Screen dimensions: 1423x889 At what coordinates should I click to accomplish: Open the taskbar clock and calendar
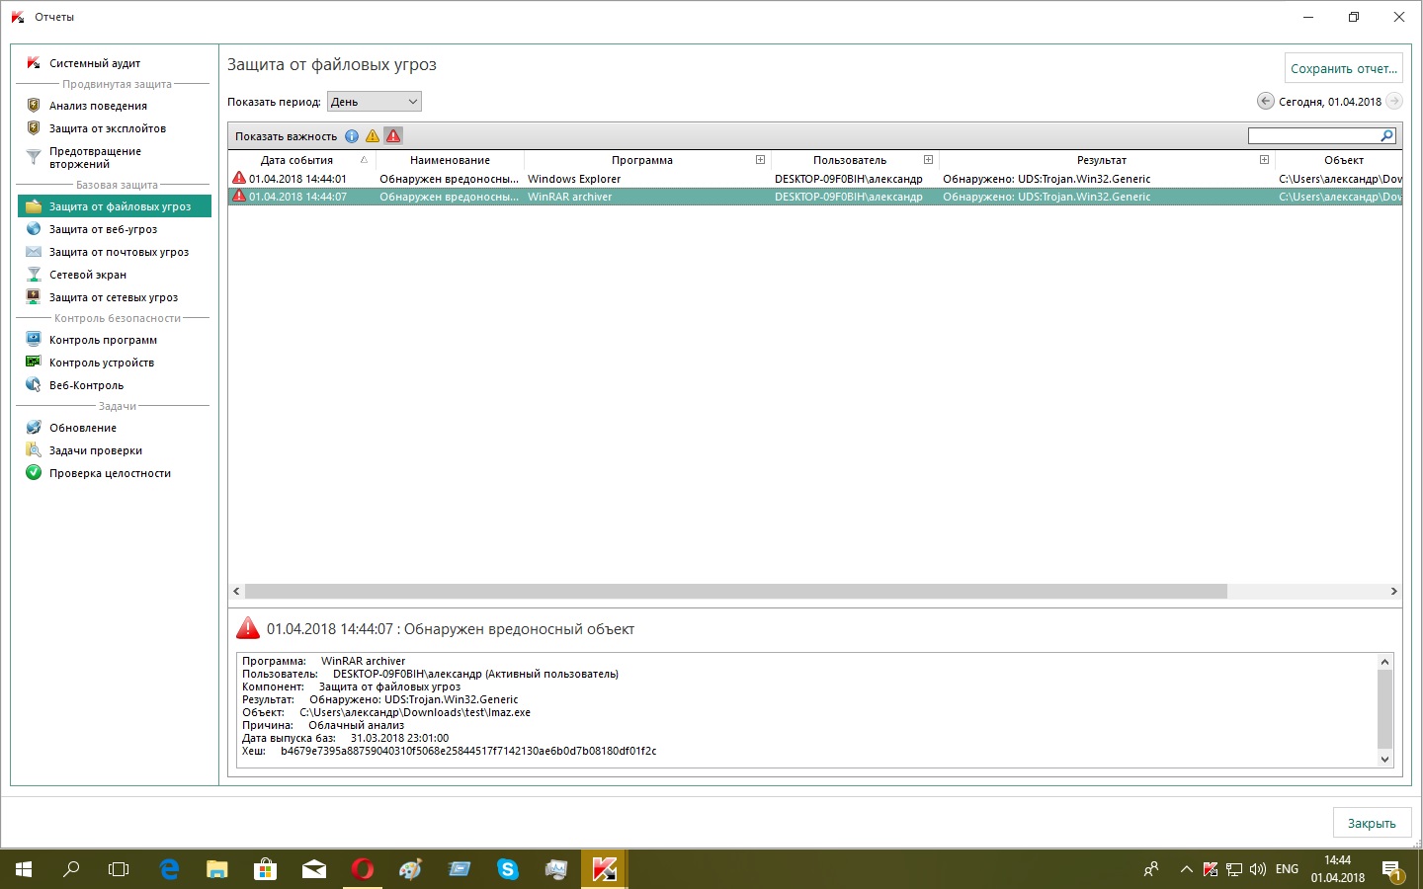1338,869
